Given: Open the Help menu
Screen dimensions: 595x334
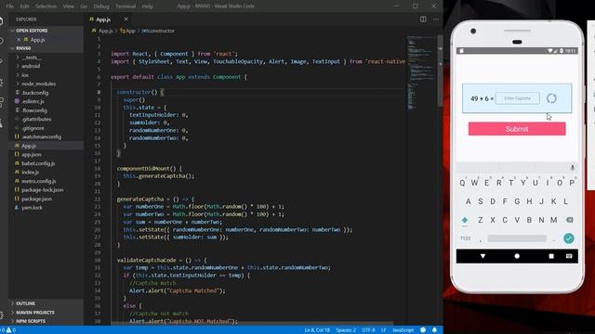Looking at the screenshot, I should tap(147, 6).
